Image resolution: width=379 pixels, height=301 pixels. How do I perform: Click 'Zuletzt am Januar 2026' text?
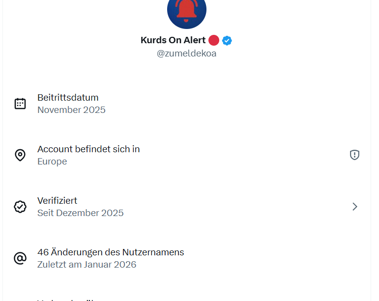pos(87,265)
